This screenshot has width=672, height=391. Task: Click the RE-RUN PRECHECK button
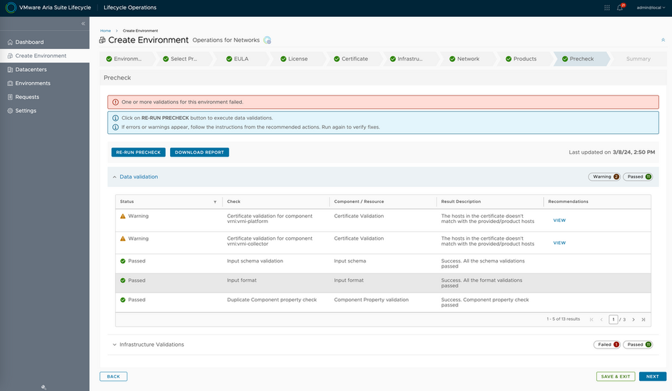coord(138,153)
